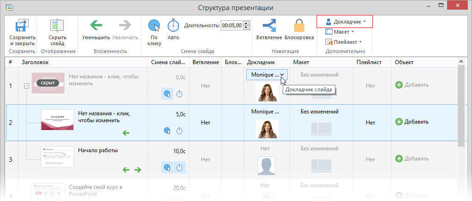This screenshot has height=201, width=472.
Task: Click 5,0с duration in slide 2
Action: [x=180, y=114]
